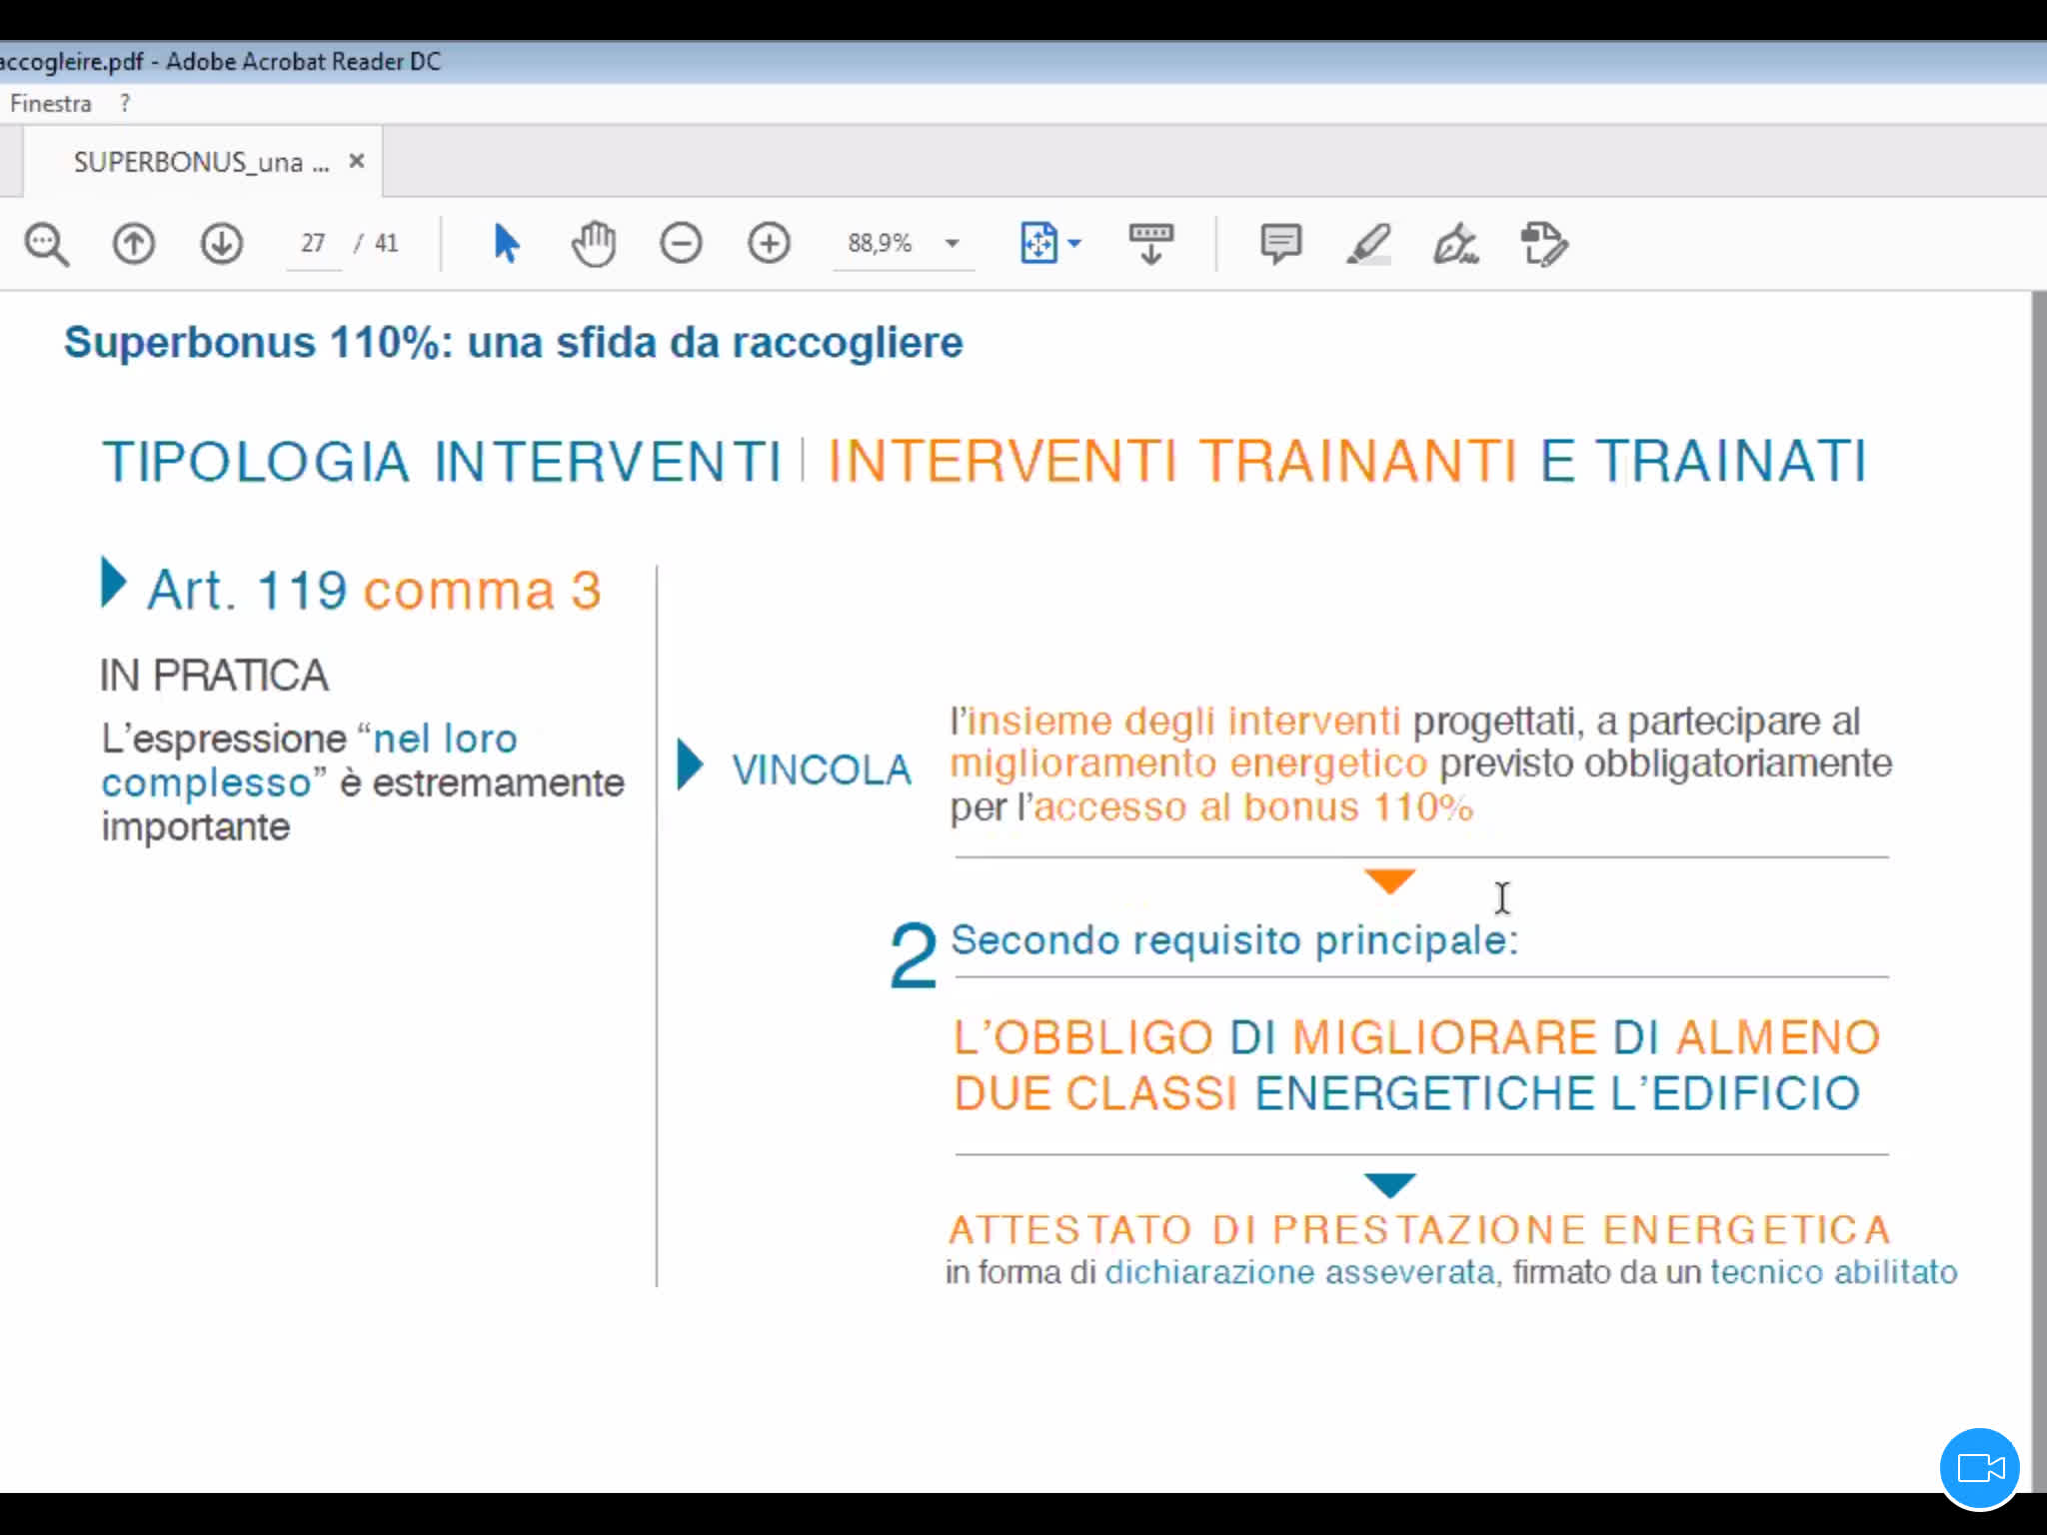Click the 88,9% zoom value field
Screen dimensions: 2047x1535
tap(881, 243)
